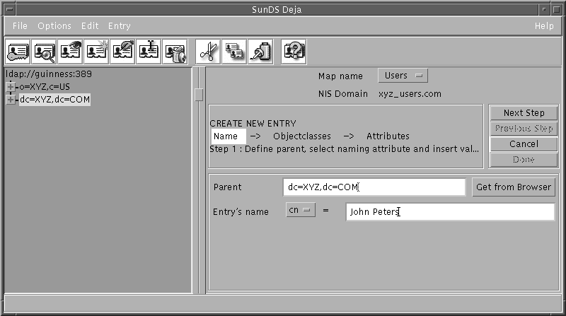Click the paste glue bottle icon
566x316 pixels.
coord(260,52)
